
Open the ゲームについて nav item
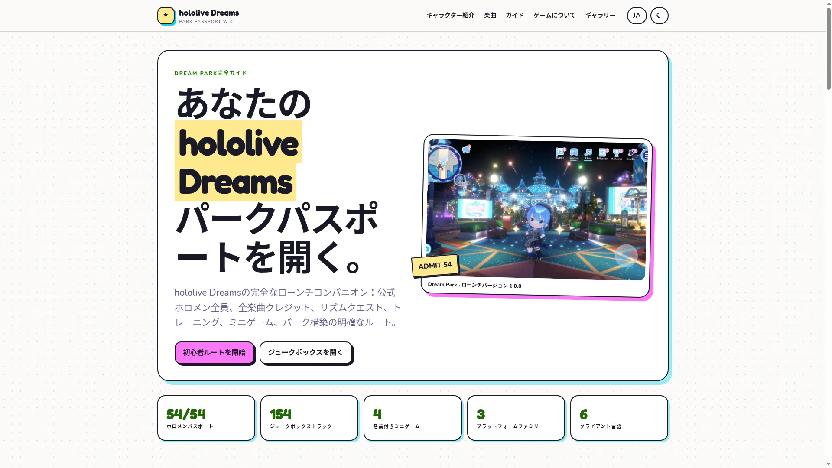tap(554, 16)
